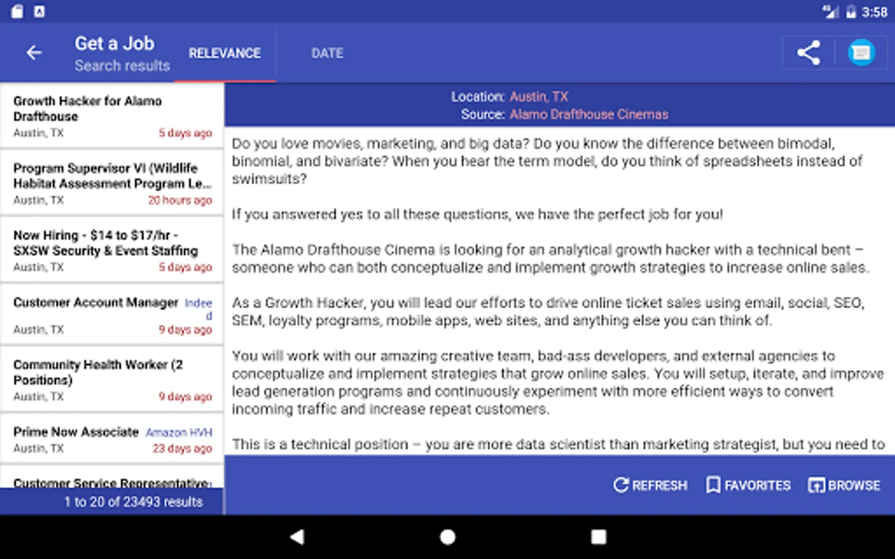Tap the signal strength icon in status bar

(x=830, y=12)
